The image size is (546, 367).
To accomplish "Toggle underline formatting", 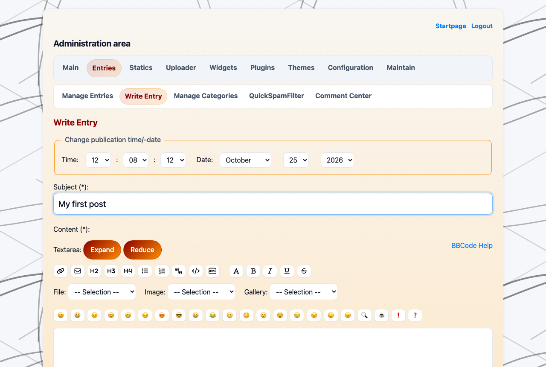I will pyautogui.click(x=287, y=271).
